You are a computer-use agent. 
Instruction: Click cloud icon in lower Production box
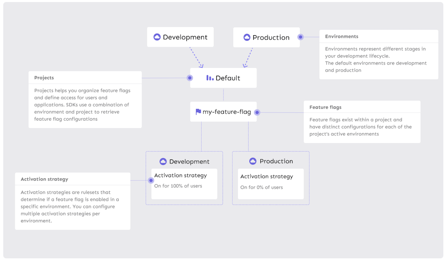(253, 161)
